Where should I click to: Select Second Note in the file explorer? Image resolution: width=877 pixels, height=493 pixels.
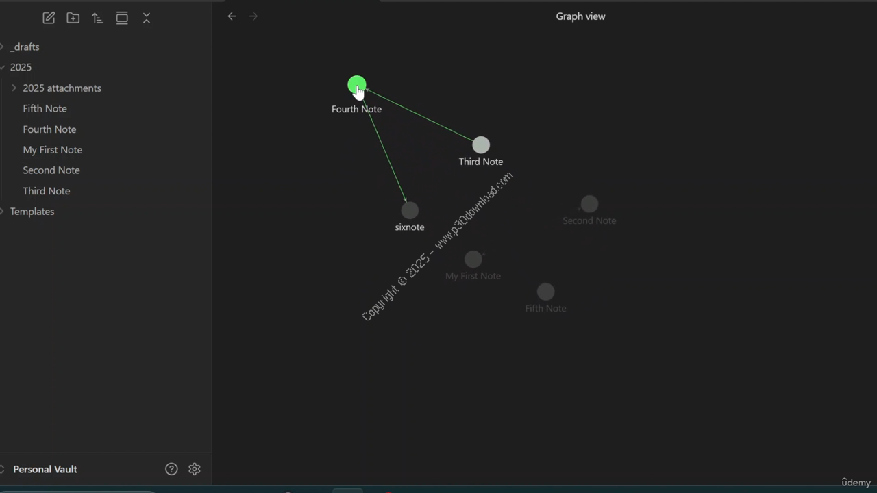(51, 170)
